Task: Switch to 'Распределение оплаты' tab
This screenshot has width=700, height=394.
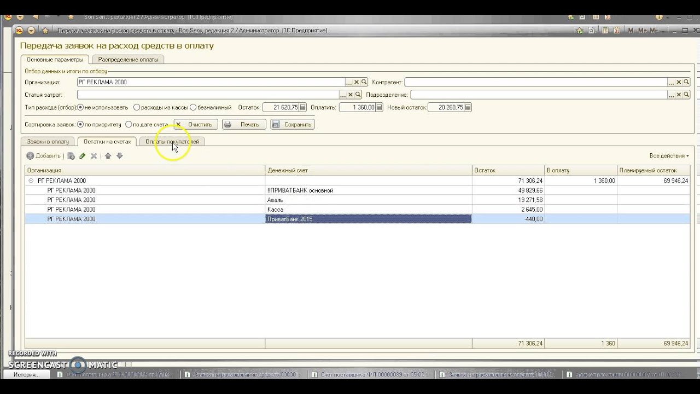Action: click(129, 59)
